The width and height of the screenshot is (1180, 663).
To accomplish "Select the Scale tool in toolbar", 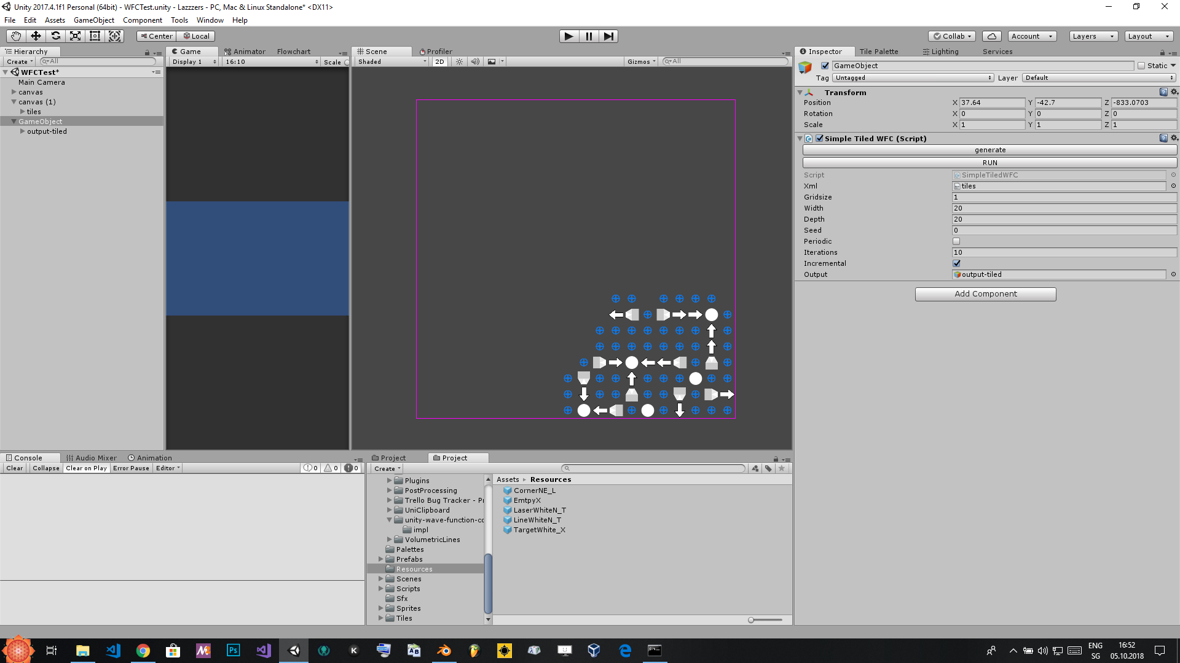I will coord(75,36).
